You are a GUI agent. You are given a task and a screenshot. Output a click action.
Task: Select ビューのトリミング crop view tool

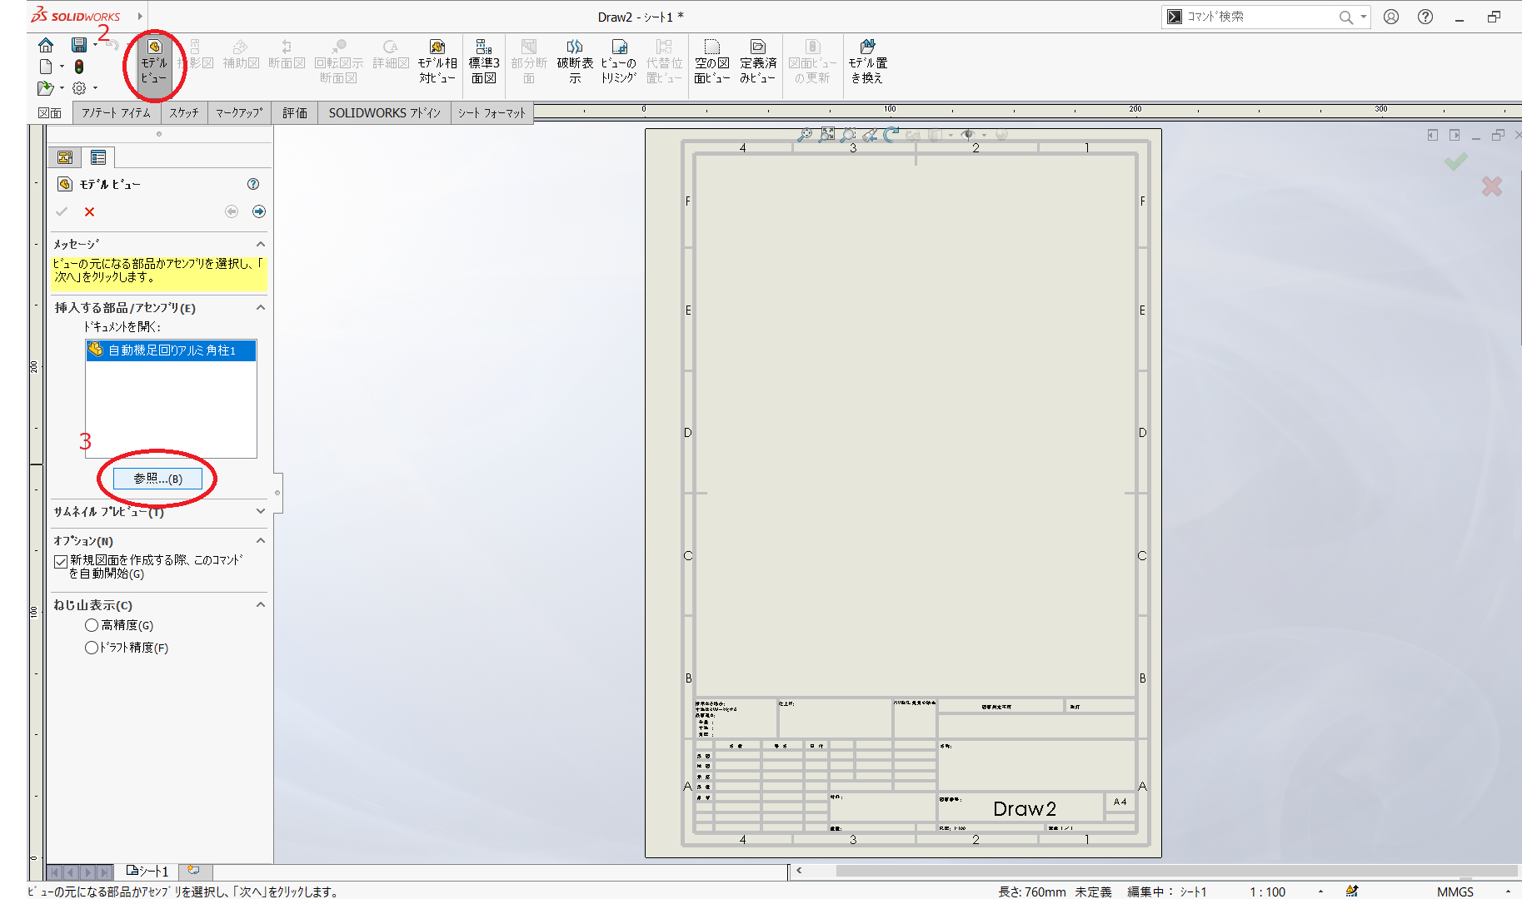pyautogui.click(x=619, y=62)
